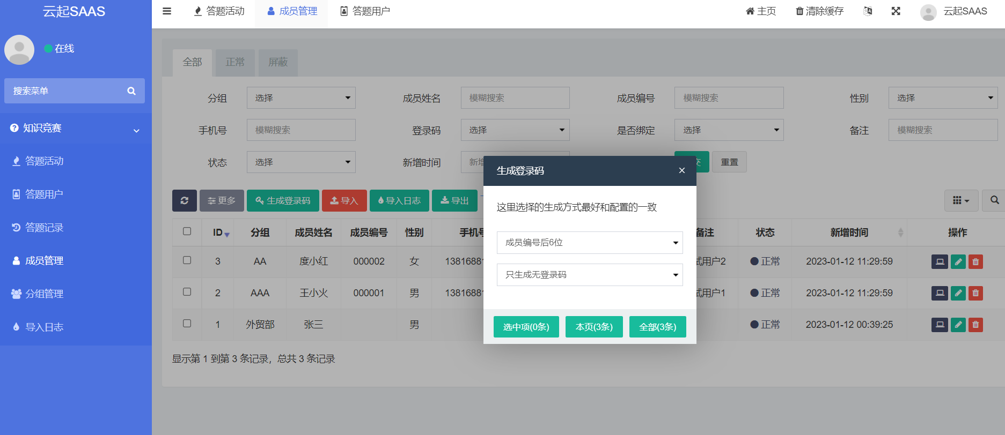The image size is (1005, 435).
Task: Edit member 王小火 with pencil icon
Action: 958,294
